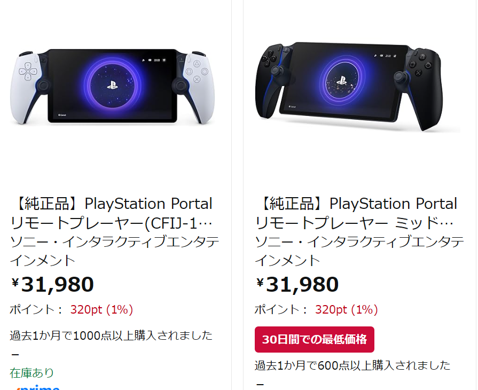Screen dimensions: 478x390
Task: Click the yen symbol beside the left price
Action: pyautogui.click(x=15, y=283)
